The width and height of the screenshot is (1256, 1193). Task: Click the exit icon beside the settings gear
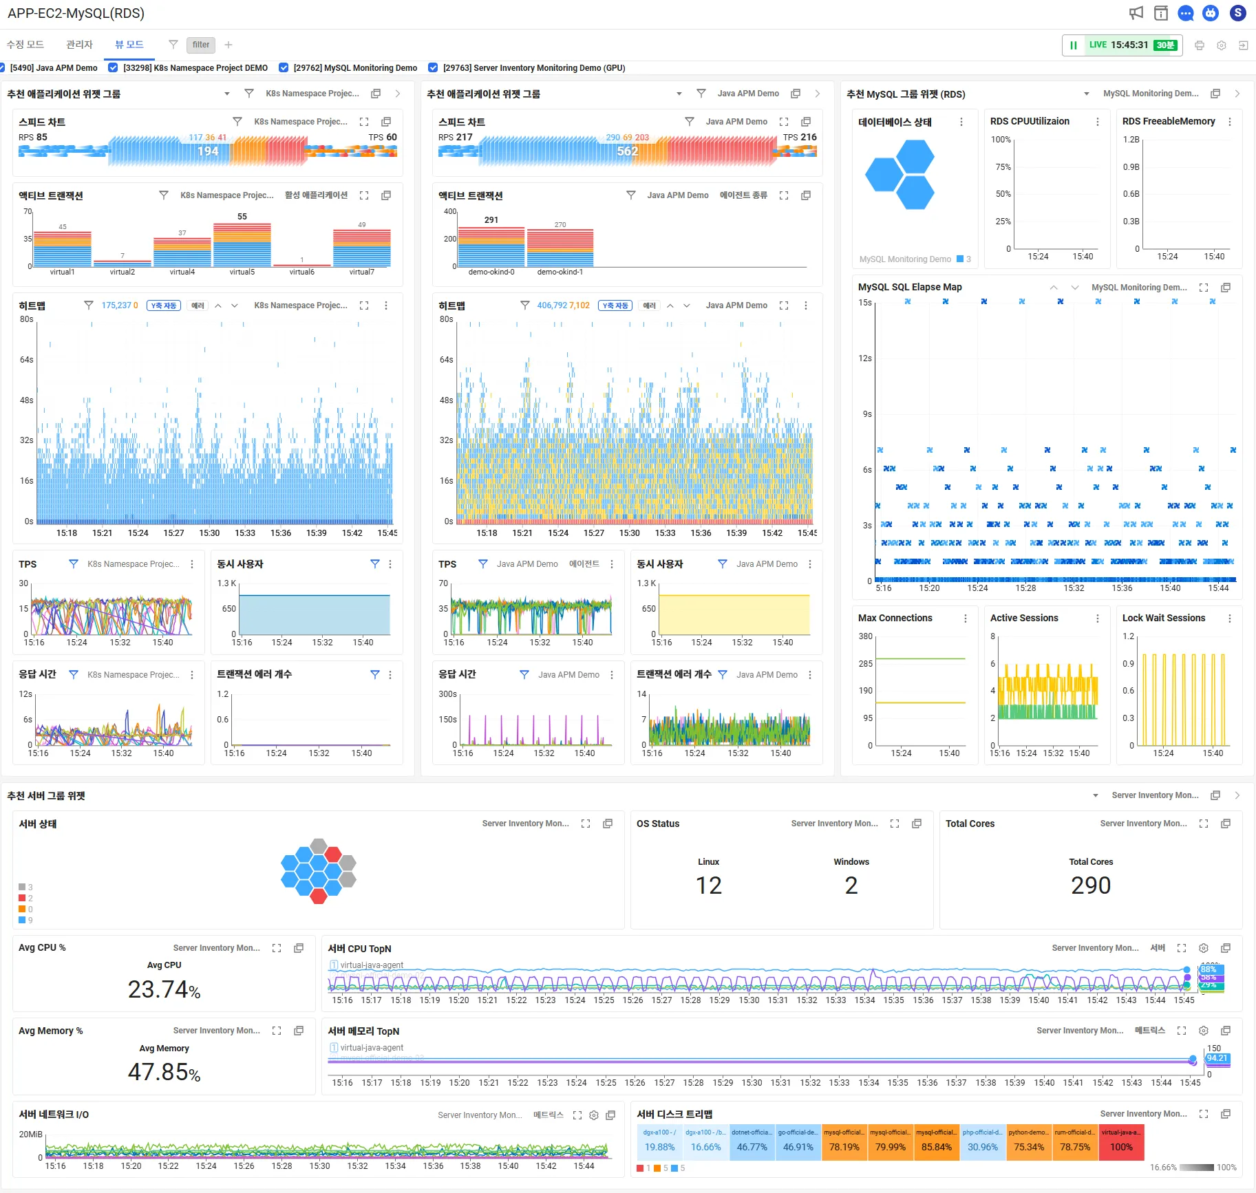click(x=1244, y=45)
